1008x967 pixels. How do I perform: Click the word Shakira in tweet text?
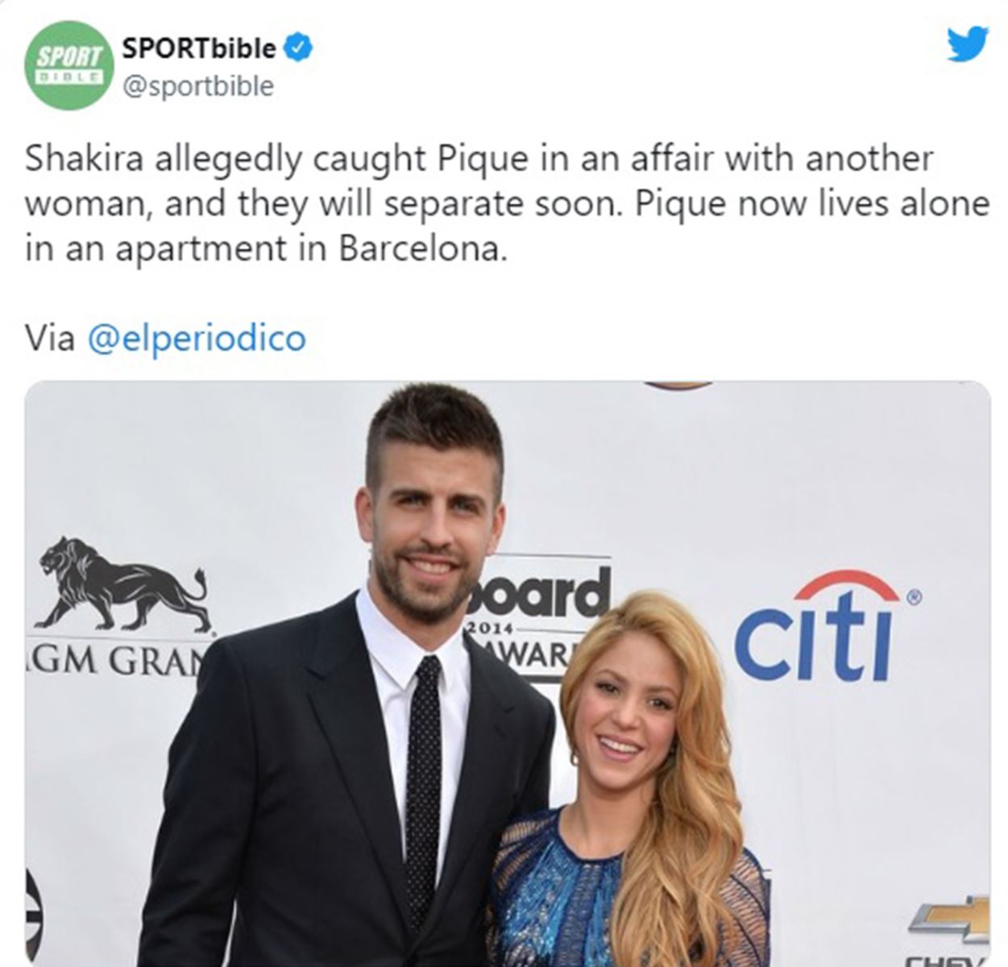point(85,159)
